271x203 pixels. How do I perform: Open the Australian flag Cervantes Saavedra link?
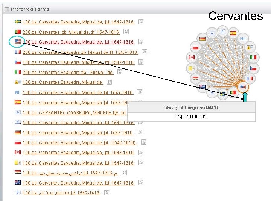tap(78, 183)
